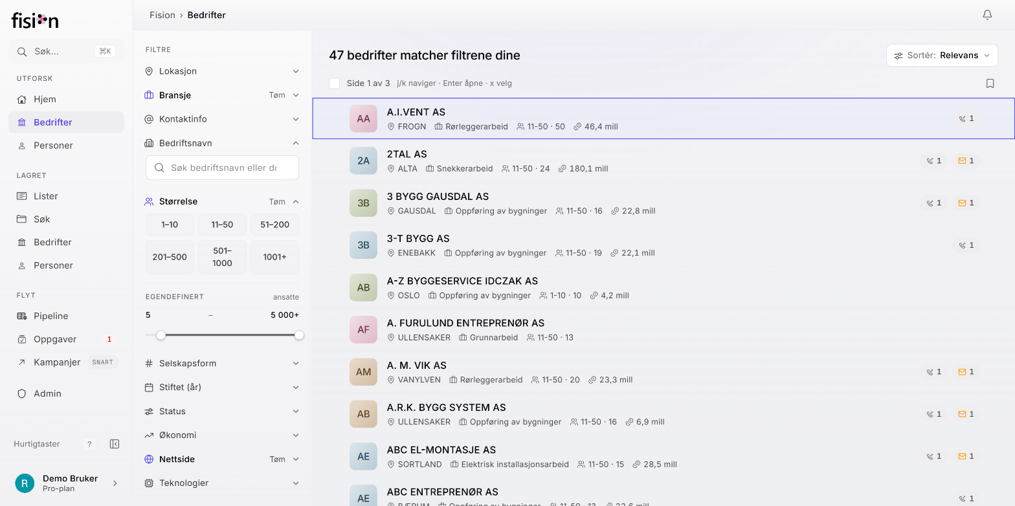Image resolution: width=1015 pixels, height=506 pixels.
Task: Open the notifications bell icon
Action: coord(987,15)
